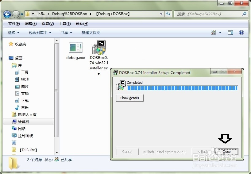Click the 新建文件夹 button
The image size is (251, 174).
(91, 33)
